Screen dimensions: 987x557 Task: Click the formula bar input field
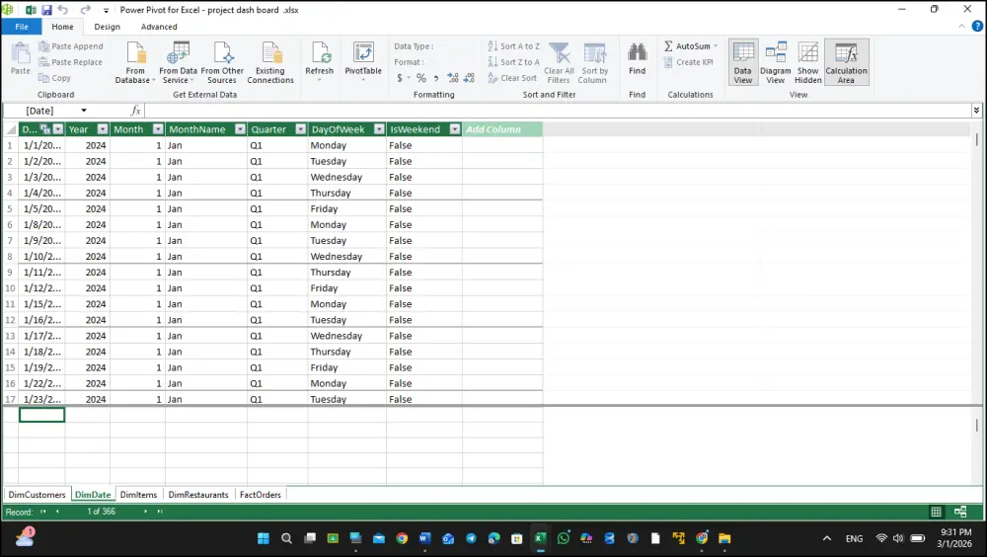pyautogui.click(x=558, y=111)
